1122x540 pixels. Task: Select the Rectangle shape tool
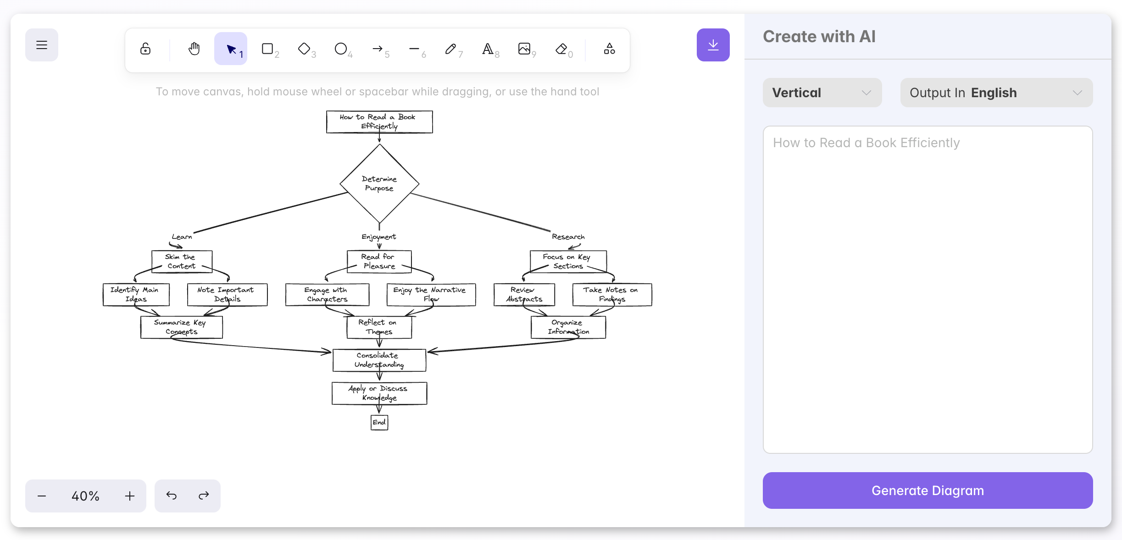point(268,49)
